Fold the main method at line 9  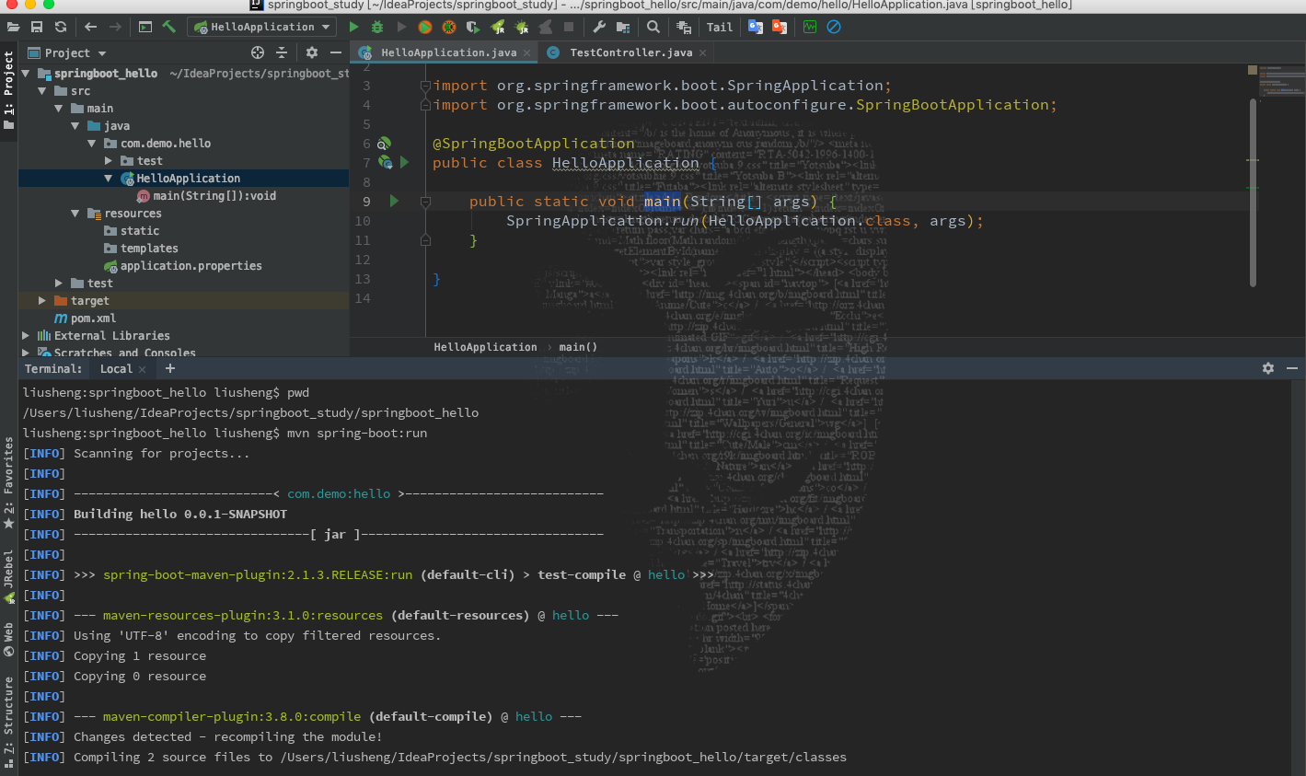[x=425, y=202]
